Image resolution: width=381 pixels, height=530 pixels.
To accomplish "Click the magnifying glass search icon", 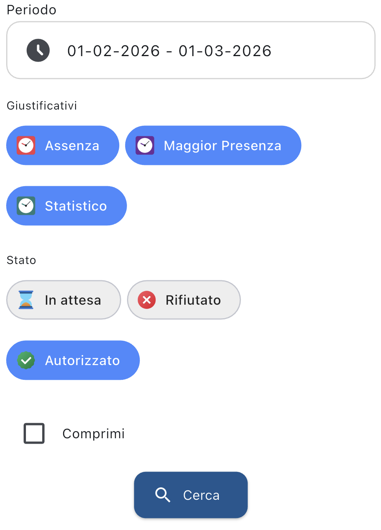I will tap(163, 495).
